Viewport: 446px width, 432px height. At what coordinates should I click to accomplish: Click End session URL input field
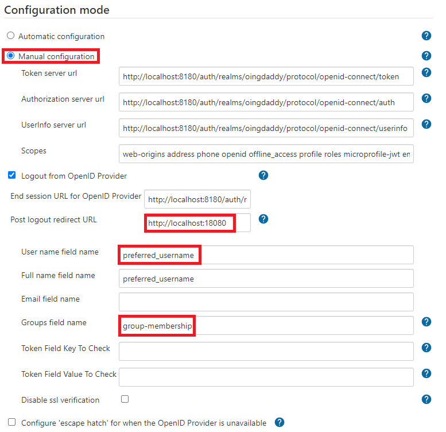[x=197, y=199]
